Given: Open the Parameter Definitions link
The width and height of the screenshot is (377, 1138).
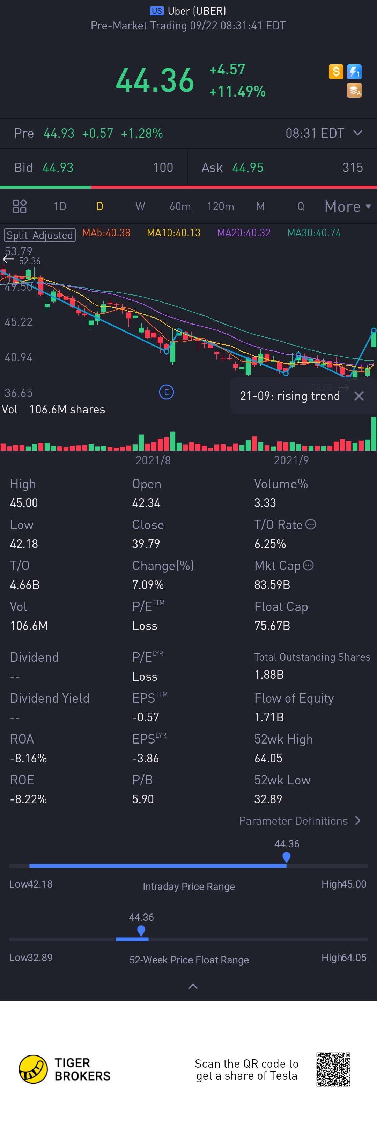Looking at the screenshot, I should 300,820.
